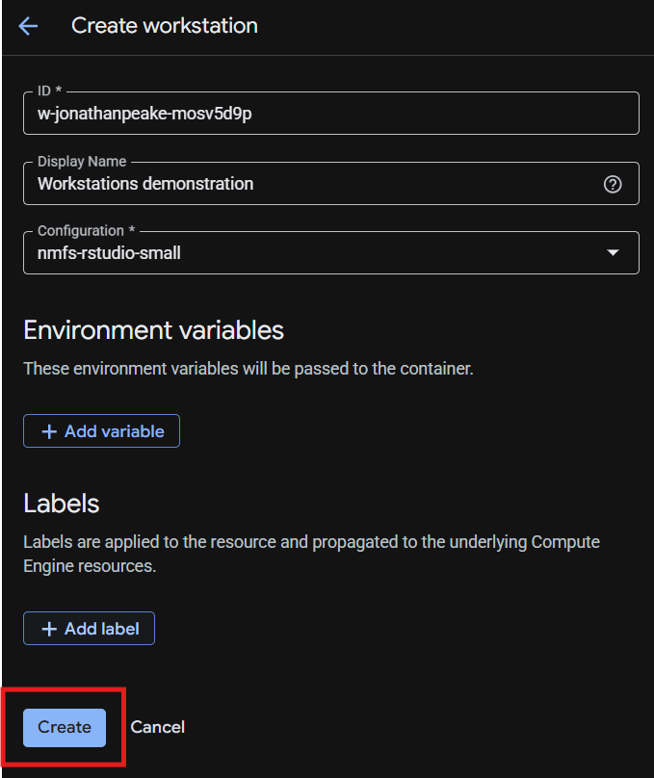Create the workstation with the Create button
This screenshot has height=778, width=654.
click(x=65, y=727)
